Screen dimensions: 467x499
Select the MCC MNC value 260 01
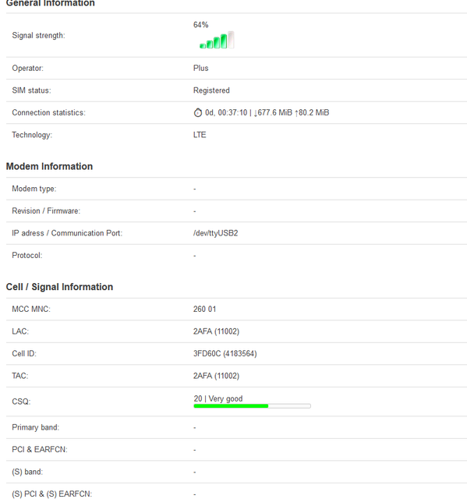pyautogui.click(x=204, y=310)
